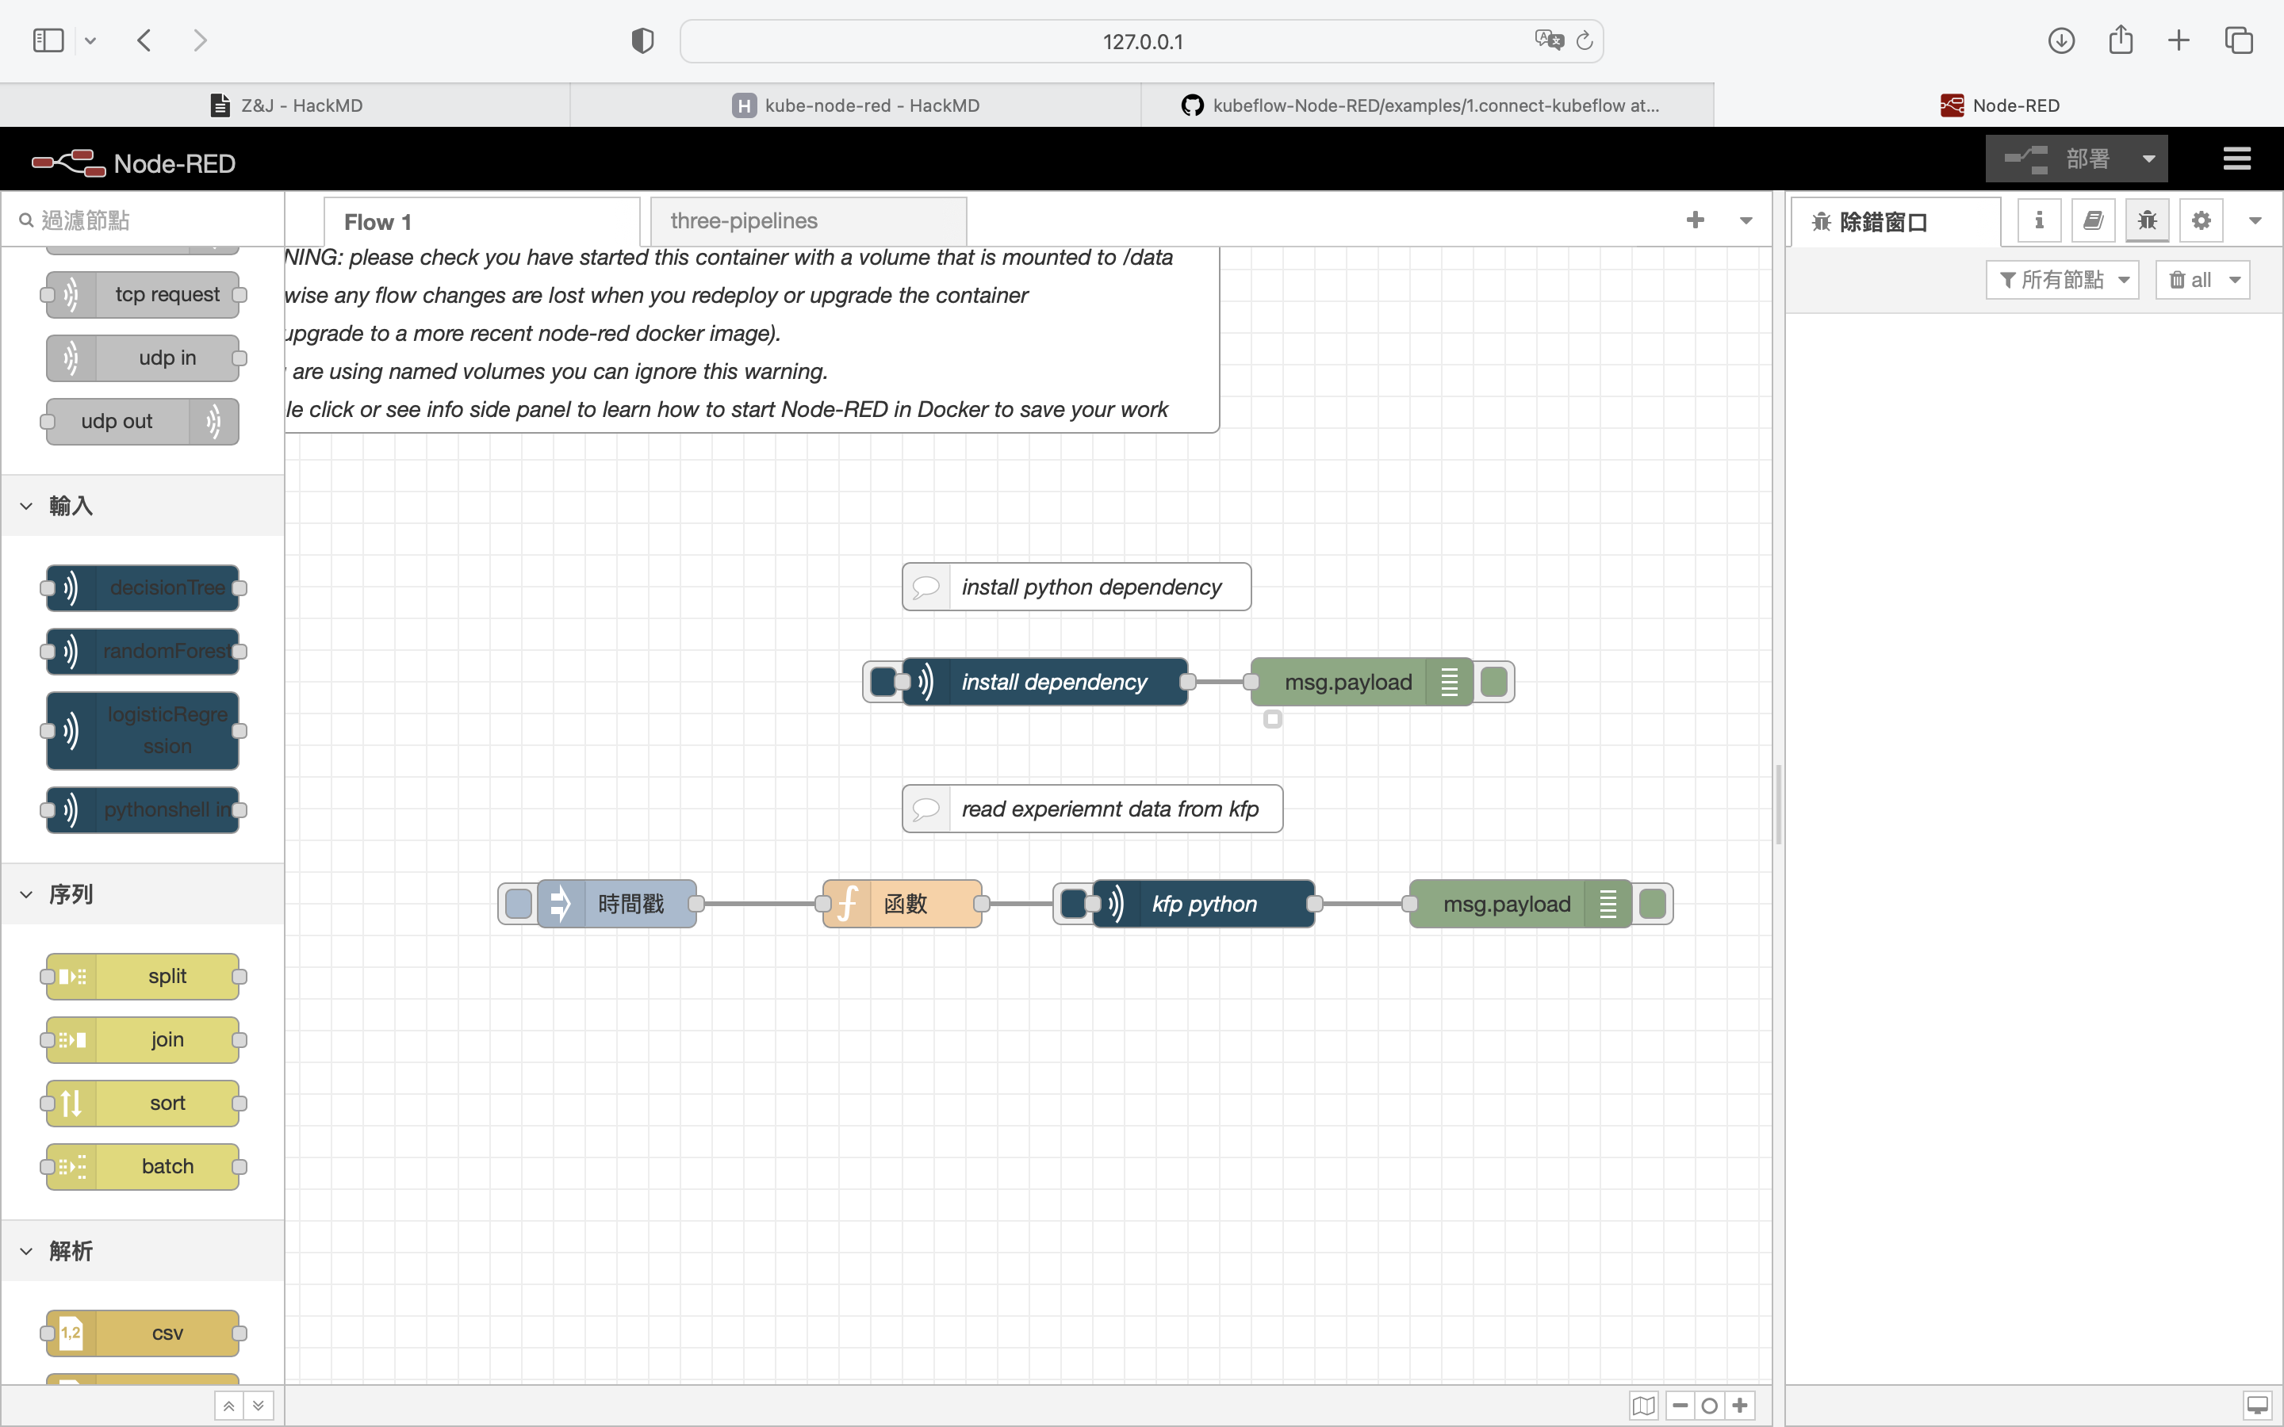The image size is (2284, 1427).
Task: Zoom in the flow canvas
Action: (1741, 1406)
